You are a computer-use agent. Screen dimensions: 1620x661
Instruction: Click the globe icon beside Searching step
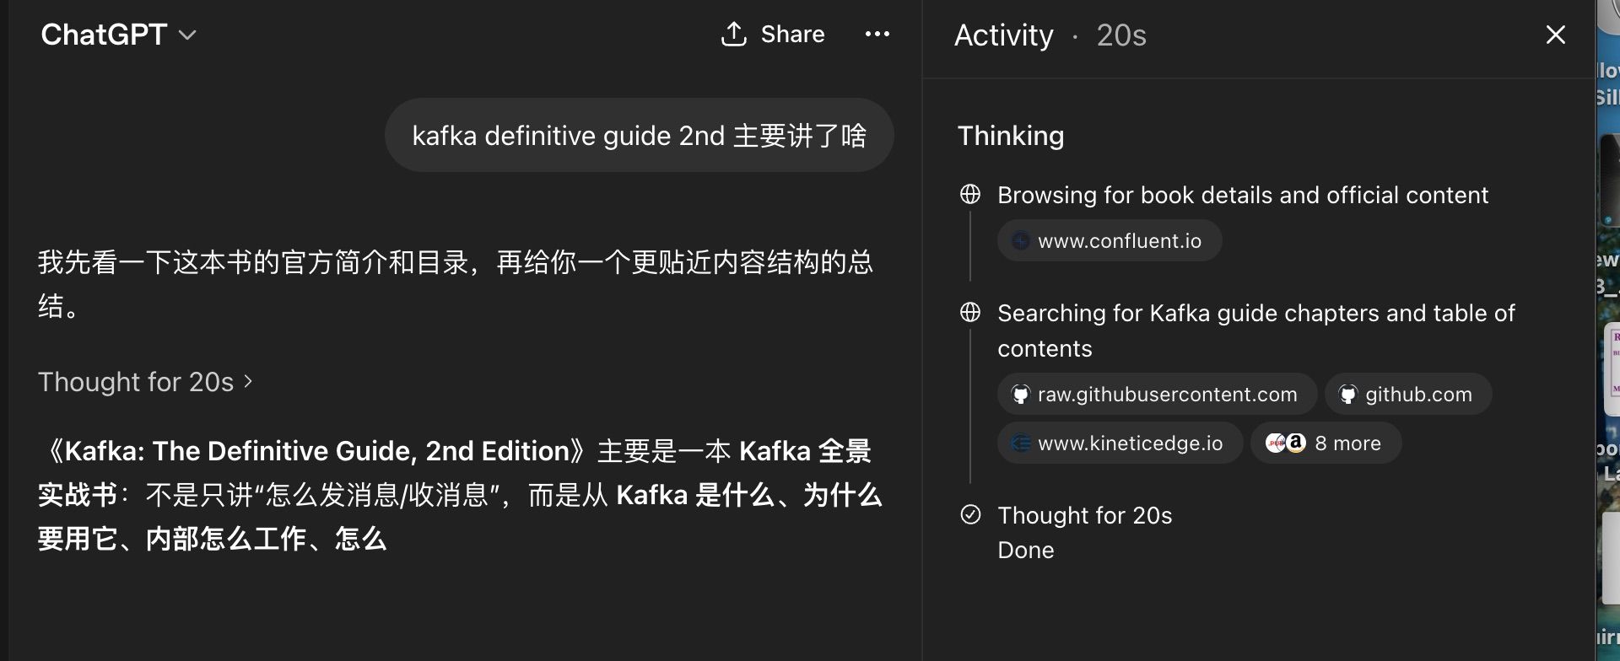click(x=970, y=313)
